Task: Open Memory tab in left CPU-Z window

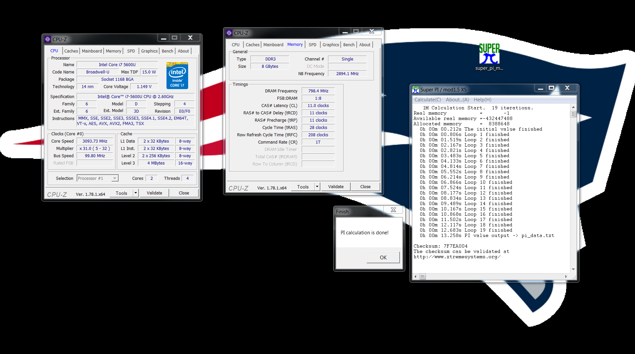Action: pyautogui.click(x=114, y=51)
